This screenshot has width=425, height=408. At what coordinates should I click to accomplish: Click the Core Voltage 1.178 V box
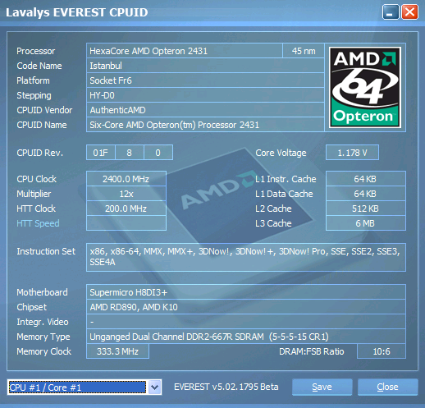coord(352,153)
